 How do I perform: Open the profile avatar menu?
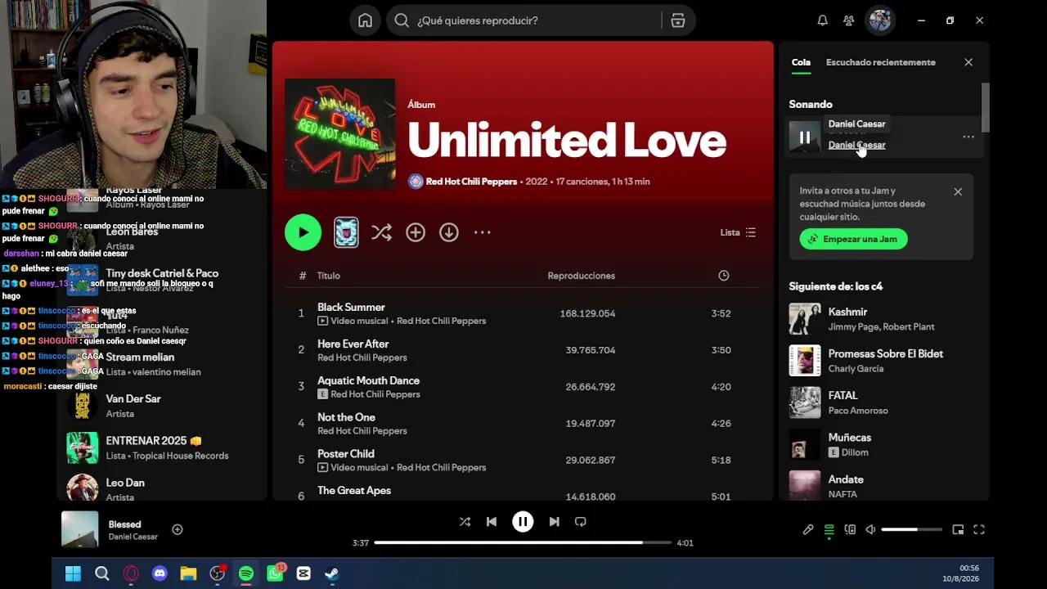[880, 20]
